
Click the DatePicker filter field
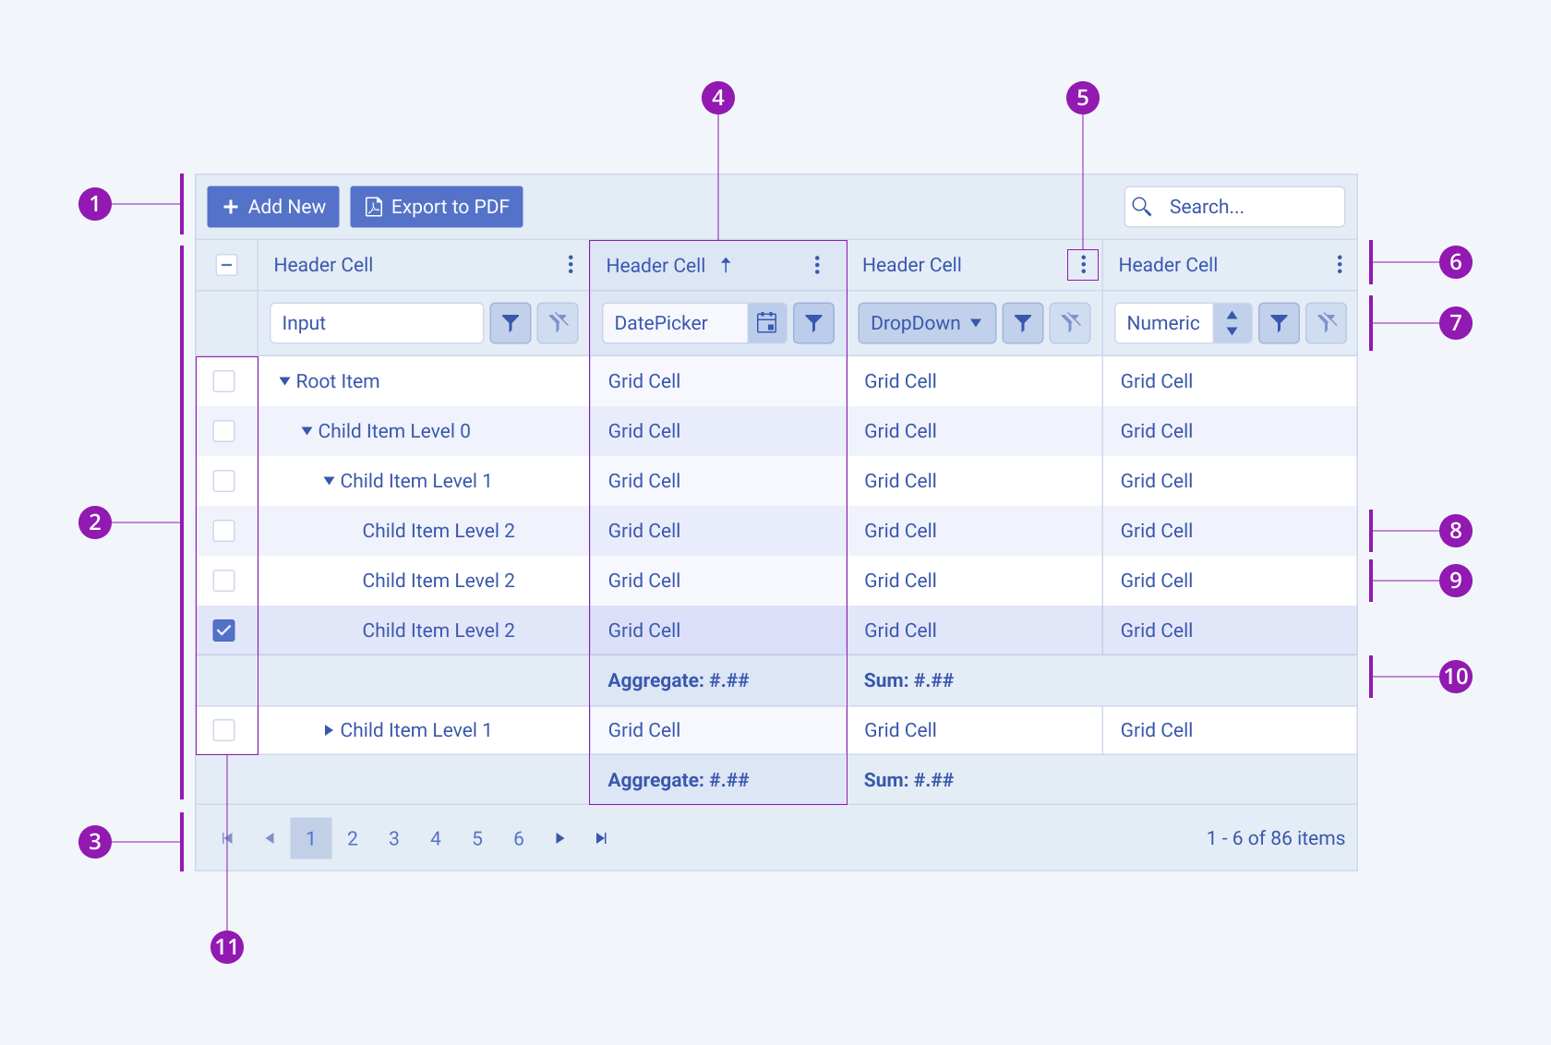(675, 323)
